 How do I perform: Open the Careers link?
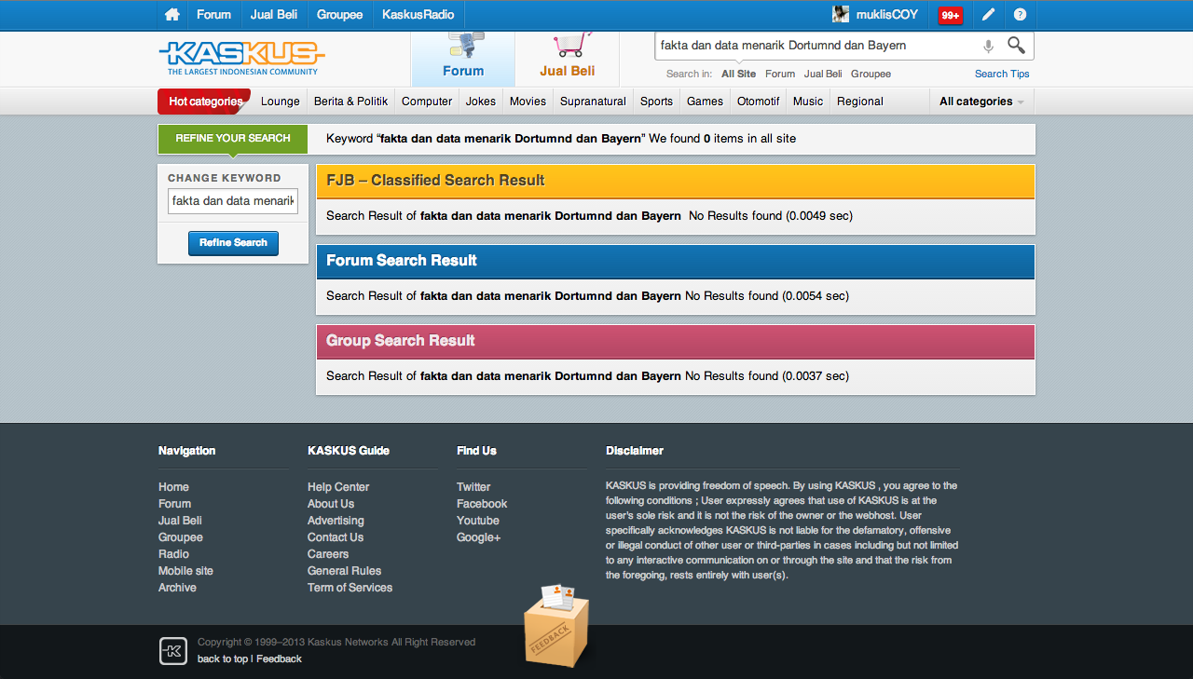(x=328, y=554)
